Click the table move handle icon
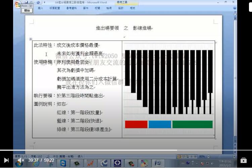Viewport: 252px width, 168px height. [31, 39]
